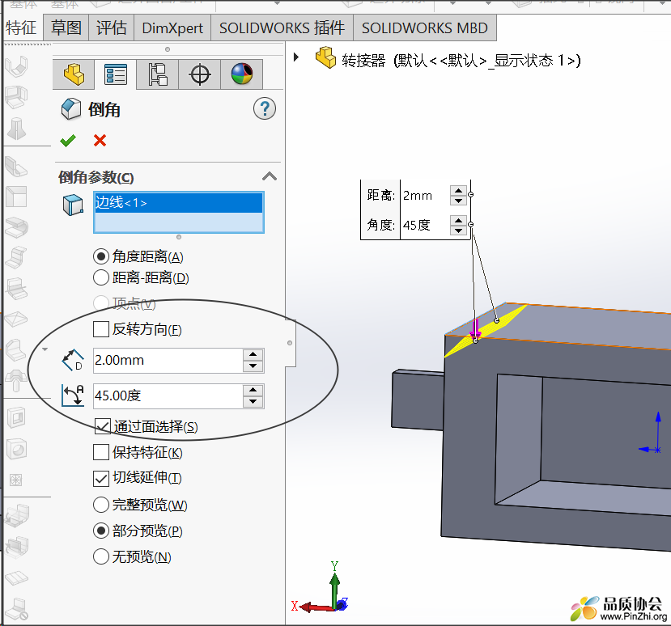671x626 pixels.
Task: Click the magenta chamfer direction arrow
Action: pos(475,329)
